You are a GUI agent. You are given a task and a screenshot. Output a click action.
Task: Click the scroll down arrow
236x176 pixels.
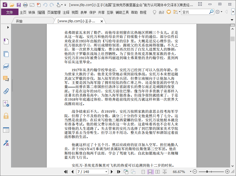pyautogui.click(x=232, y=166)
